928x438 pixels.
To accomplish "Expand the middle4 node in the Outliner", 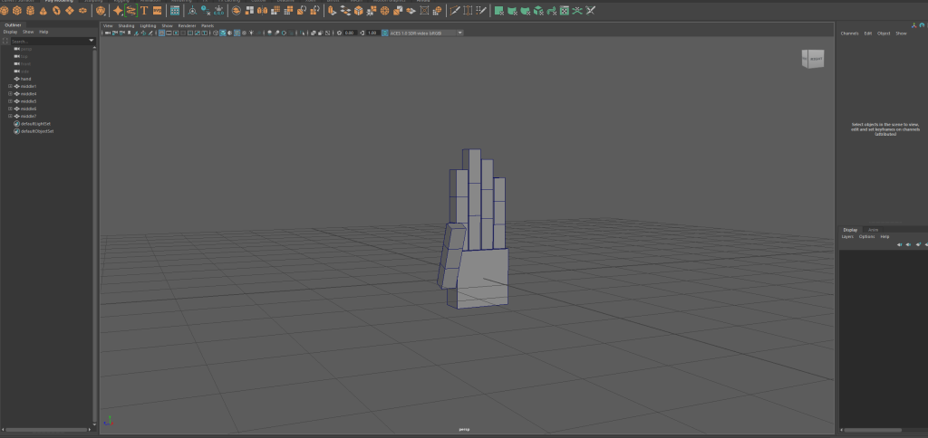I will 10,93.
